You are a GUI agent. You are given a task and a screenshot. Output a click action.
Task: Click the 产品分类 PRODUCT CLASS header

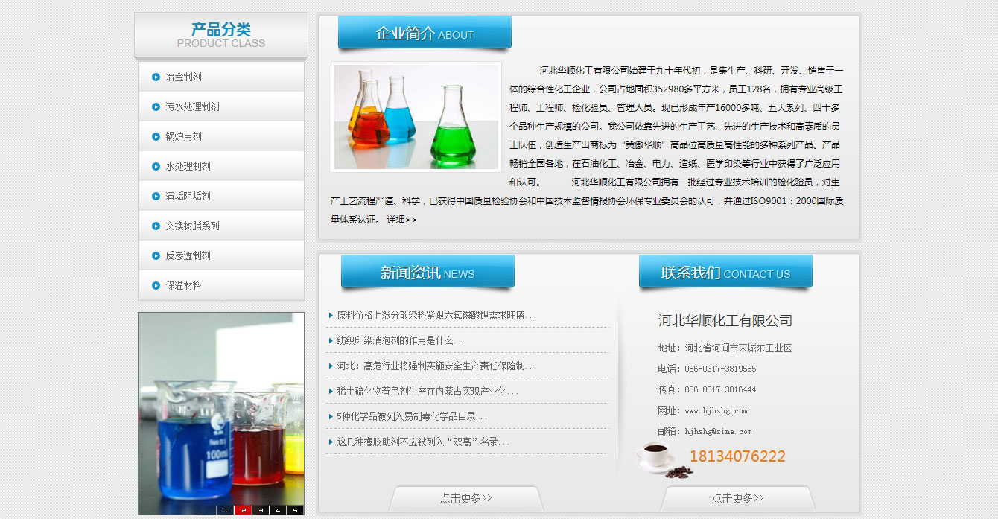[221, 34]
